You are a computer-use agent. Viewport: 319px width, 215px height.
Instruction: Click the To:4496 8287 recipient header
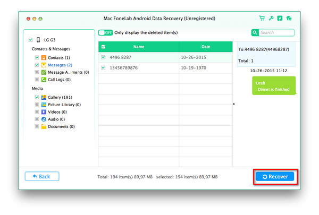[x=264, y=49]
